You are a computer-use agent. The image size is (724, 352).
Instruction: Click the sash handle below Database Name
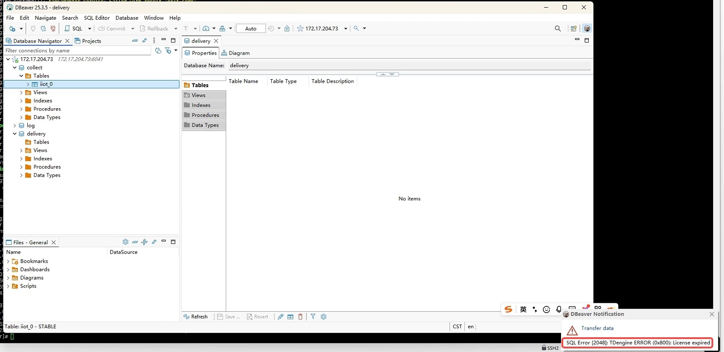pyautogui.click(x=387, y=74)
